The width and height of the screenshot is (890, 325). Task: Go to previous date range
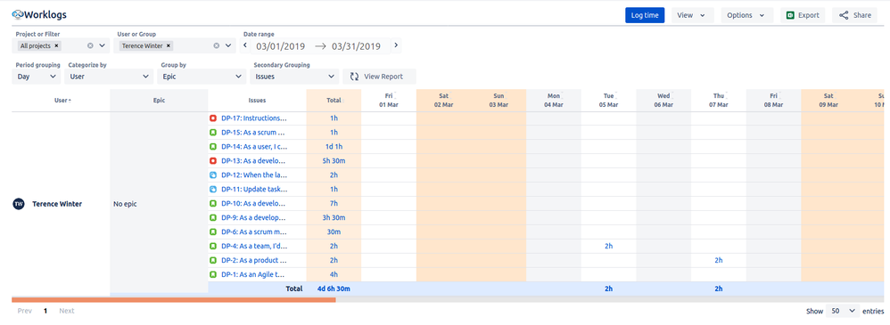pyautogui.click(x=246, y=46)
